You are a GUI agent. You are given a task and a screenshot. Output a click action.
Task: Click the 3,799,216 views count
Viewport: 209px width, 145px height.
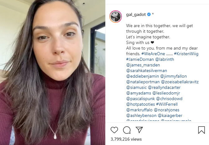tap(126, 139)
